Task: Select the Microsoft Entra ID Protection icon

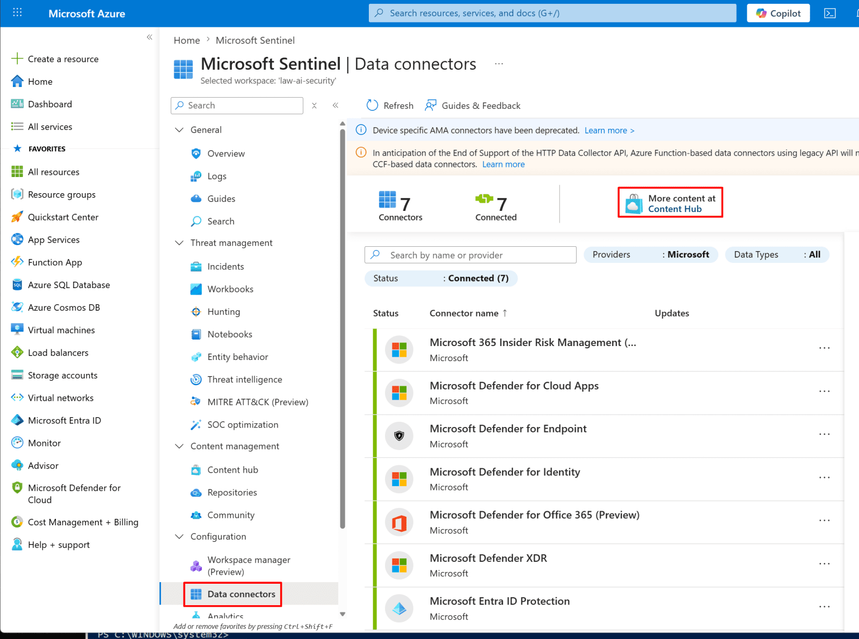Action: pyautogui.click(x=399, y=608)
